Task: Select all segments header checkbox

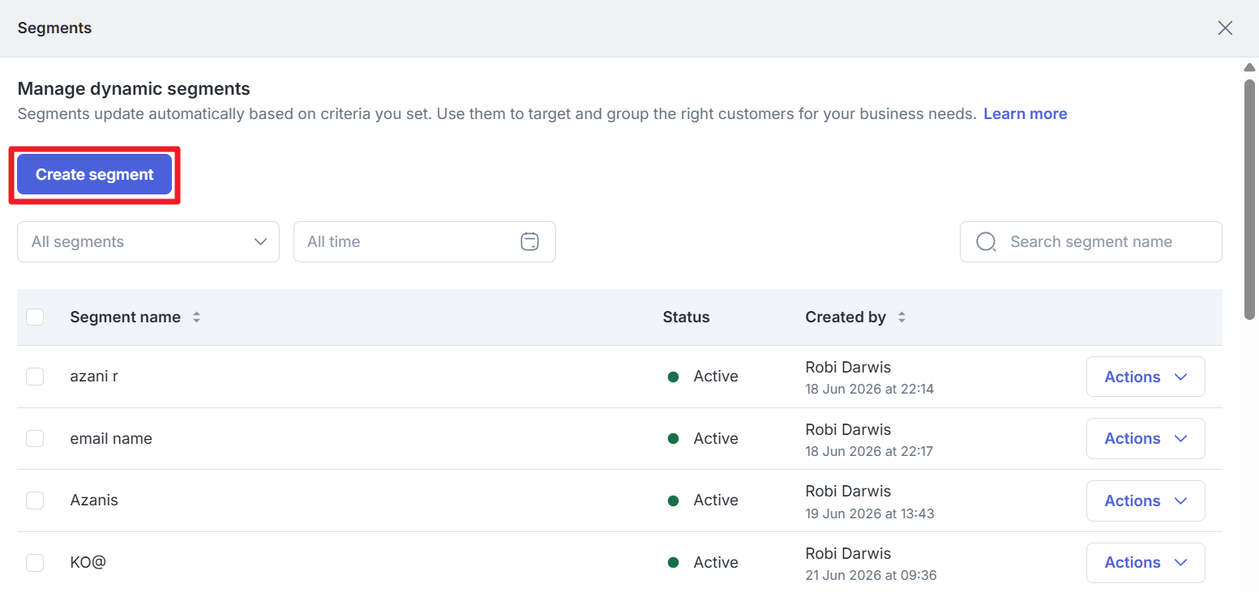Action: click(x=35, y=317)
